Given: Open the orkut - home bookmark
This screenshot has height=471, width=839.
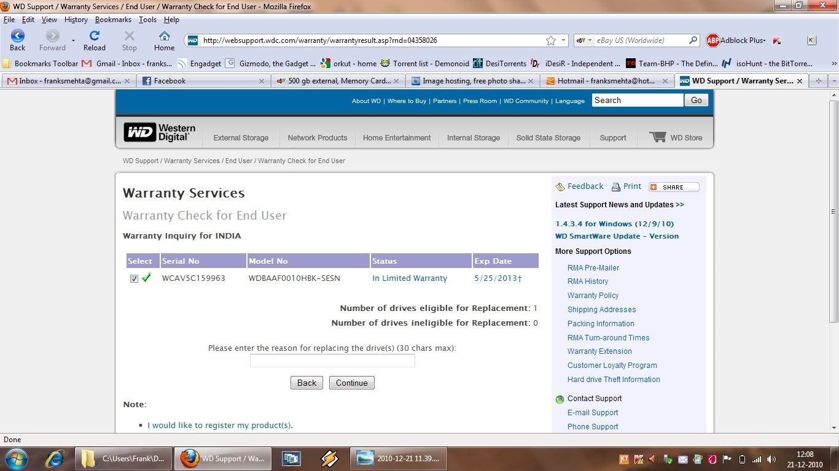Looking at the screenshot, I should click(x=348, y=63).
